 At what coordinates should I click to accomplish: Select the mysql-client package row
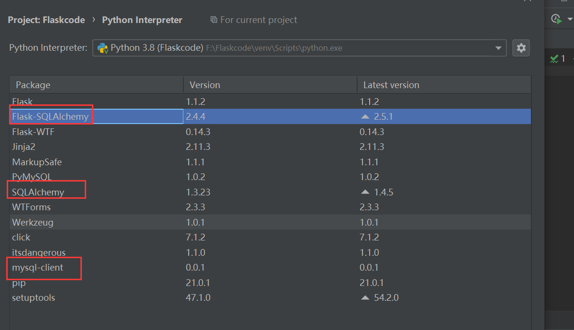[x=270, y=267]
